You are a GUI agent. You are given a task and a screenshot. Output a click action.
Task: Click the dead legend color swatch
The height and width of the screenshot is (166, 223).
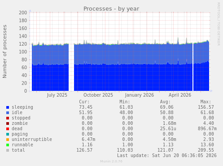click(x=8, y=129)
